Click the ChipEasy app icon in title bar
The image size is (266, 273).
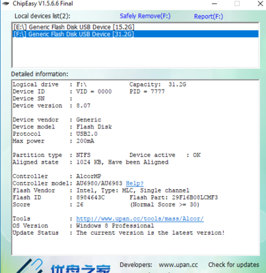(5, 3)
